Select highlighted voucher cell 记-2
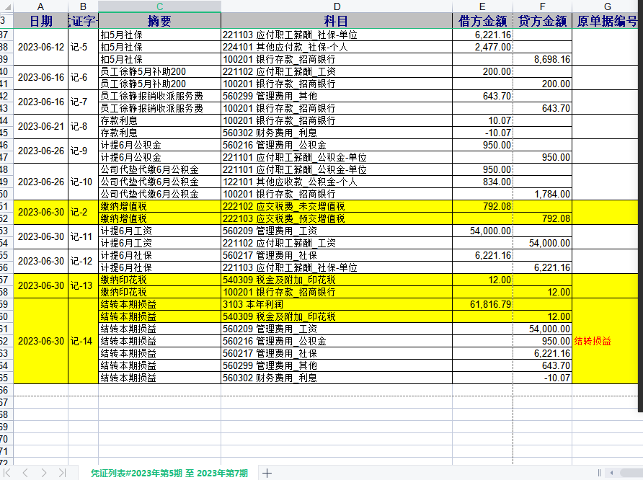The width and height of the screenshot is (643, 480). (x=83, y=213)
